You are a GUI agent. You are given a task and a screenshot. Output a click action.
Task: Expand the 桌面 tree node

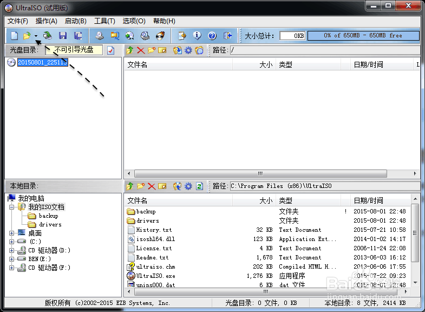11,233
